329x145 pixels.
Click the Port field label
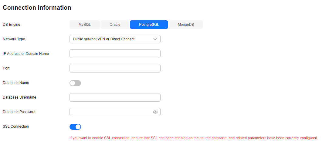point(6,68)
